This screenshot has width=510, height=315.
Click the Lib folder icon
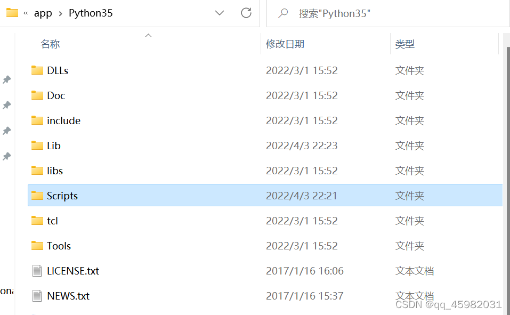(36, 145)
